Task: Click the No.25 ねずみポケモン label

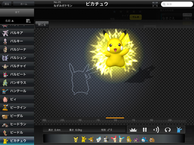Action: tap(63, 4)
